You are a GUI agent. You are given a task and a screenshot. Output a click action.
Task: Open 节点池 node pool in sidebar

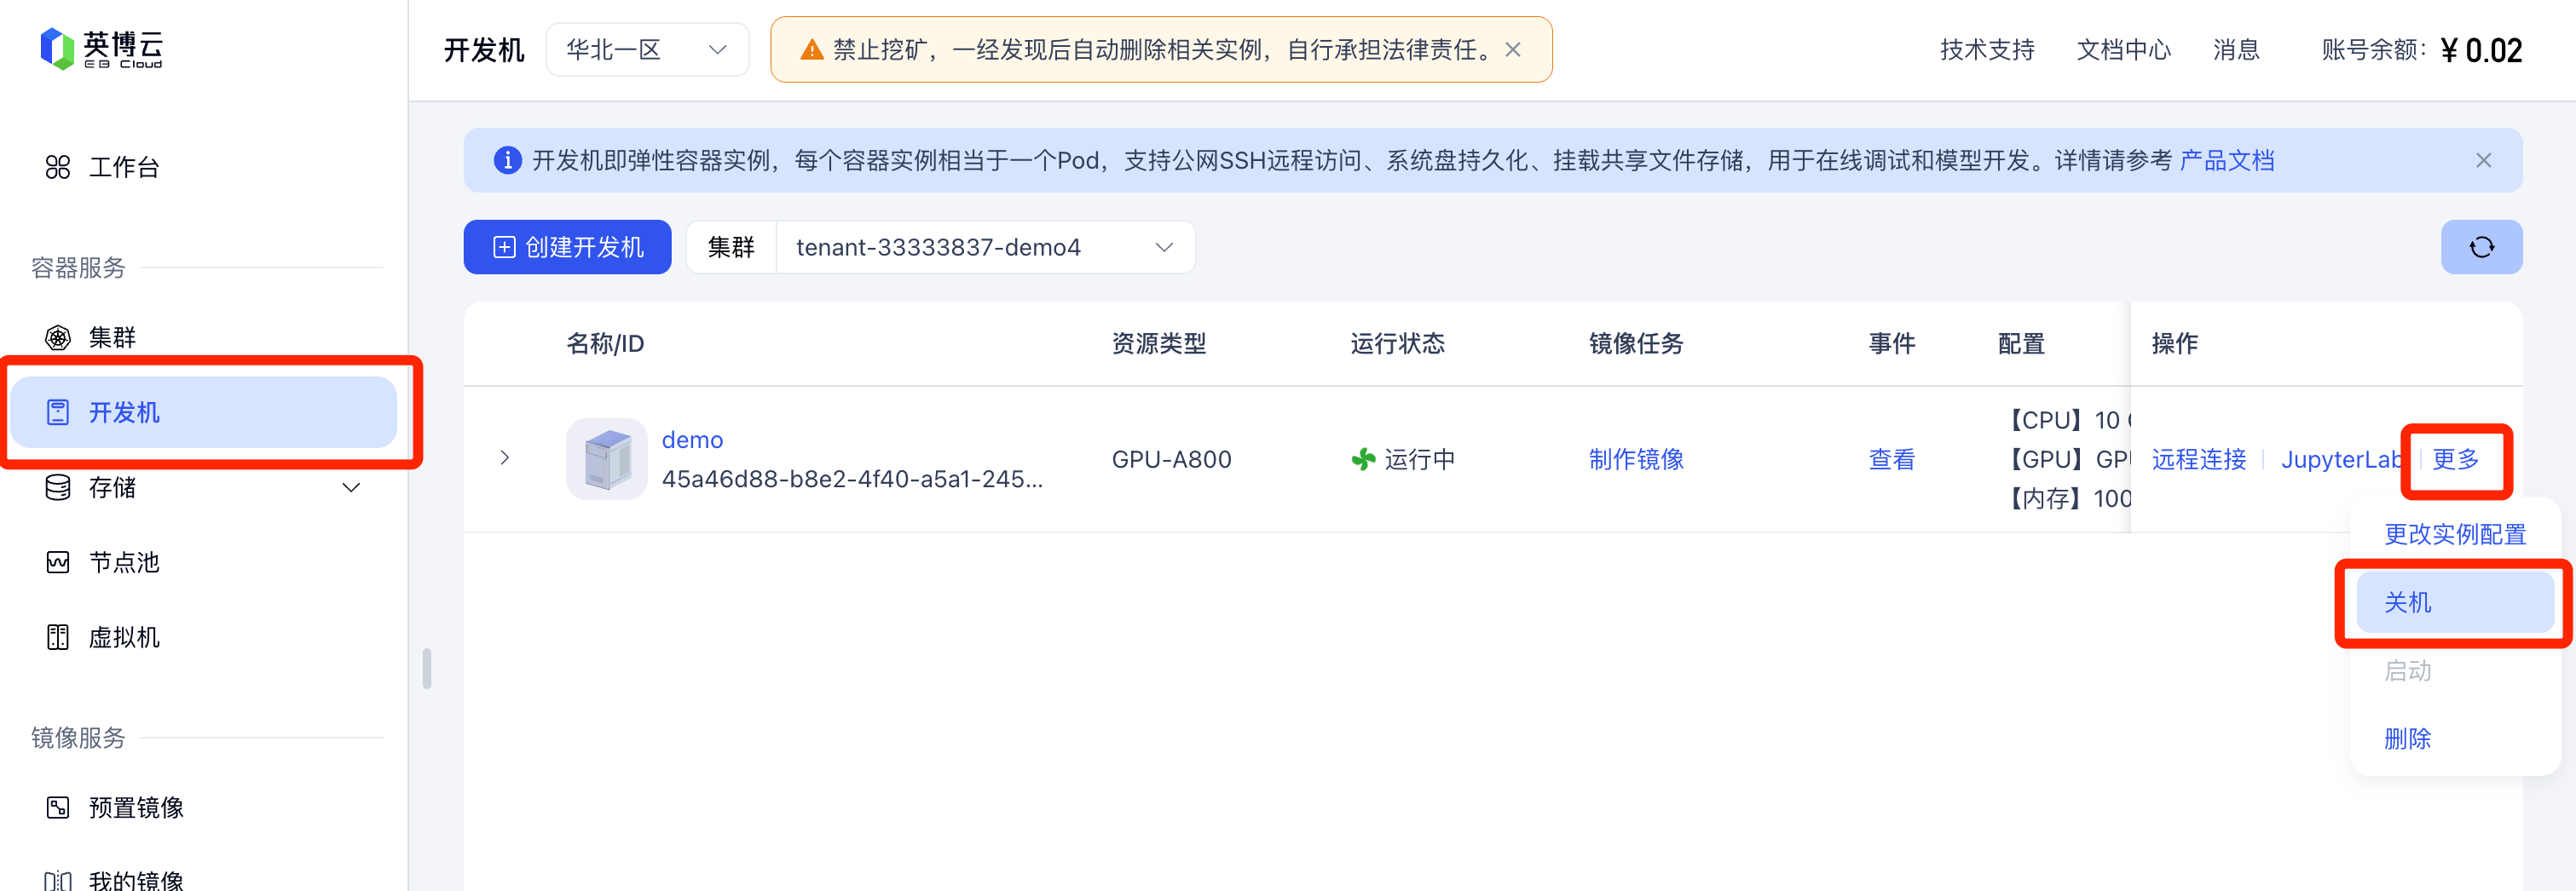[123, 562]
